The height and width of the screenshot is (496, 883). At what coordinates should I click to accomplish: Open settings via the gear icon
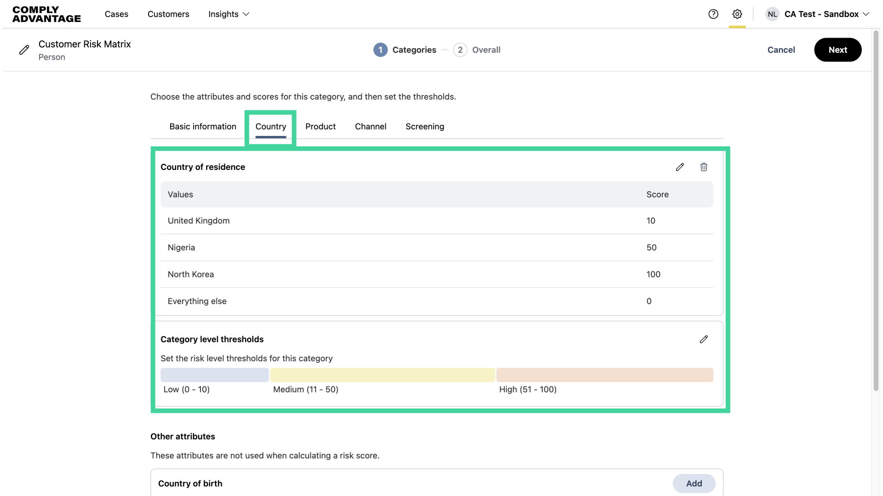click(737, 14)
